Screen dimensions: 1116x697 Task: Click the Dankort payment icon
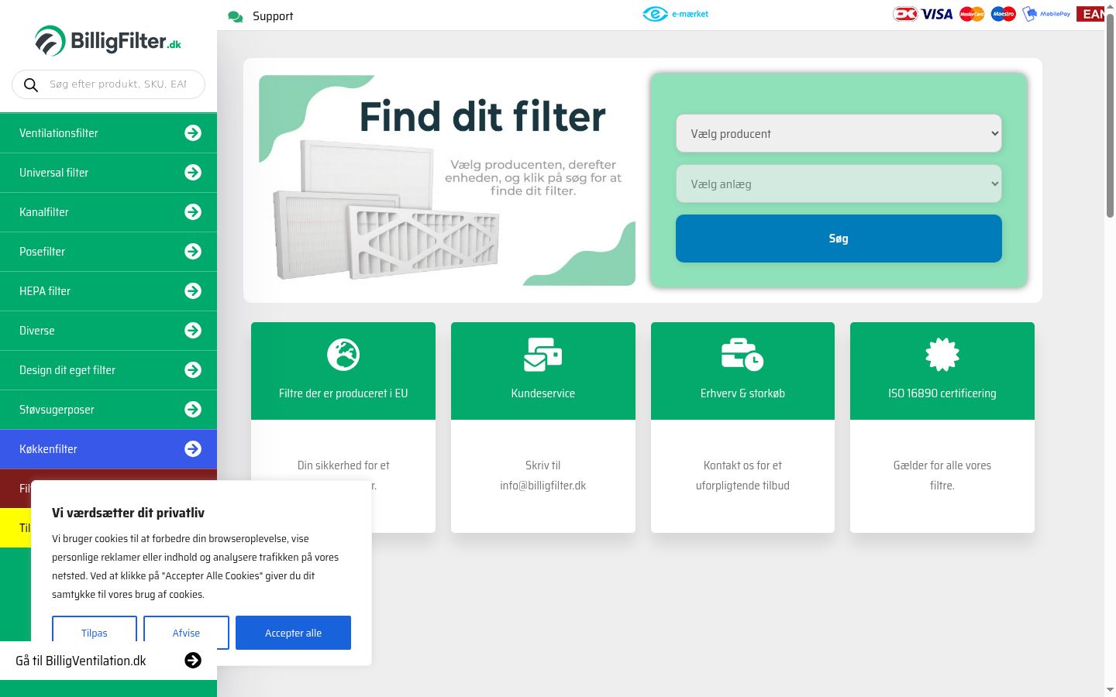point(905,14)
